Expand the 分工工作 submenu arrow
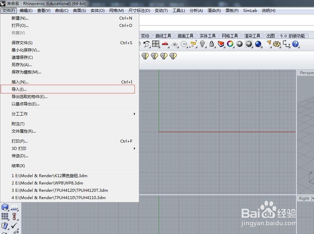The width and height of the screenshot is (314, 234). click(x=134, y=114)
